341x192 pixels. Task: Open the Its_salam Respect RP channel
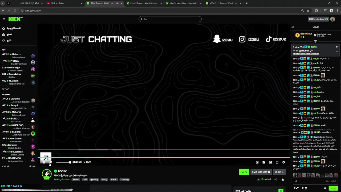coord(18,82)
